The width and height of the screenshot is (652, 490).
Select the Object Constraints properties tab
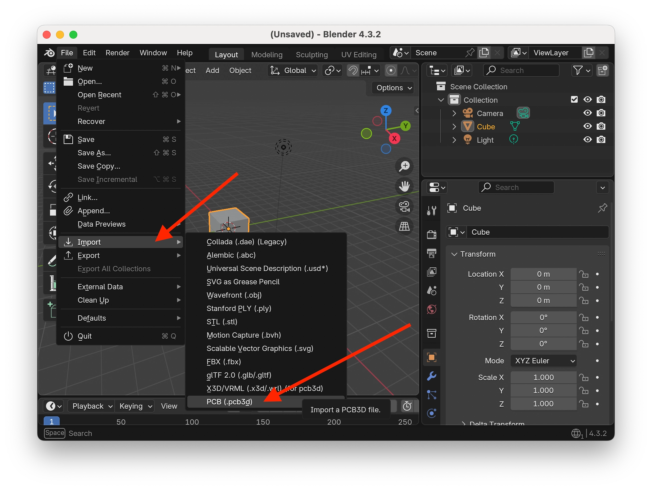click(x=432, y=395)
